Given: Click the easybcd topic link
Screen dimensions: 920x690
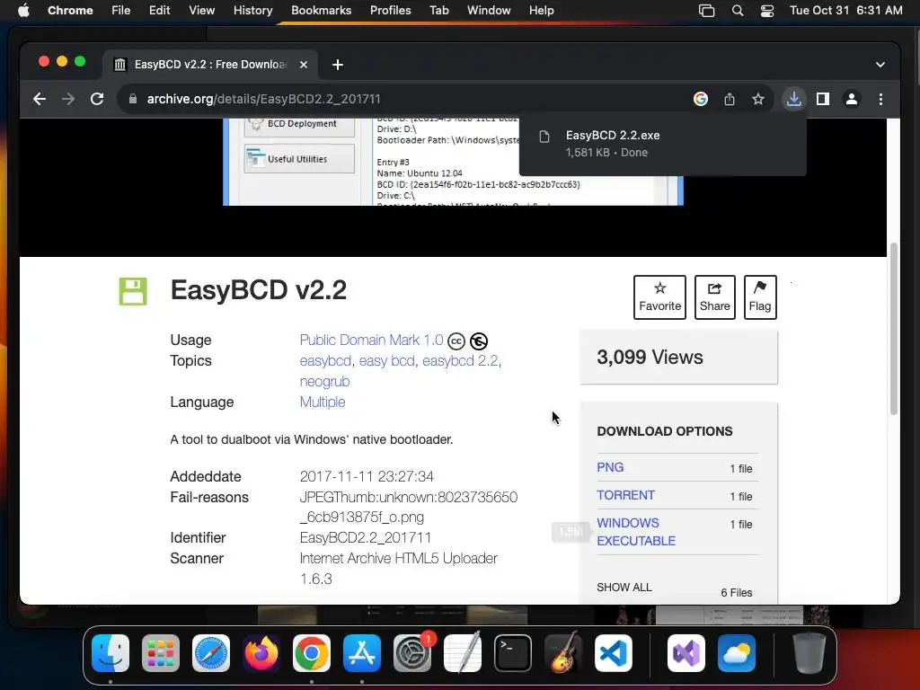Looking at the screenshot, I should point(325,361).
